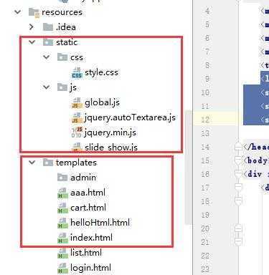
Task: Open global.js file
Action: coord(102,102)
